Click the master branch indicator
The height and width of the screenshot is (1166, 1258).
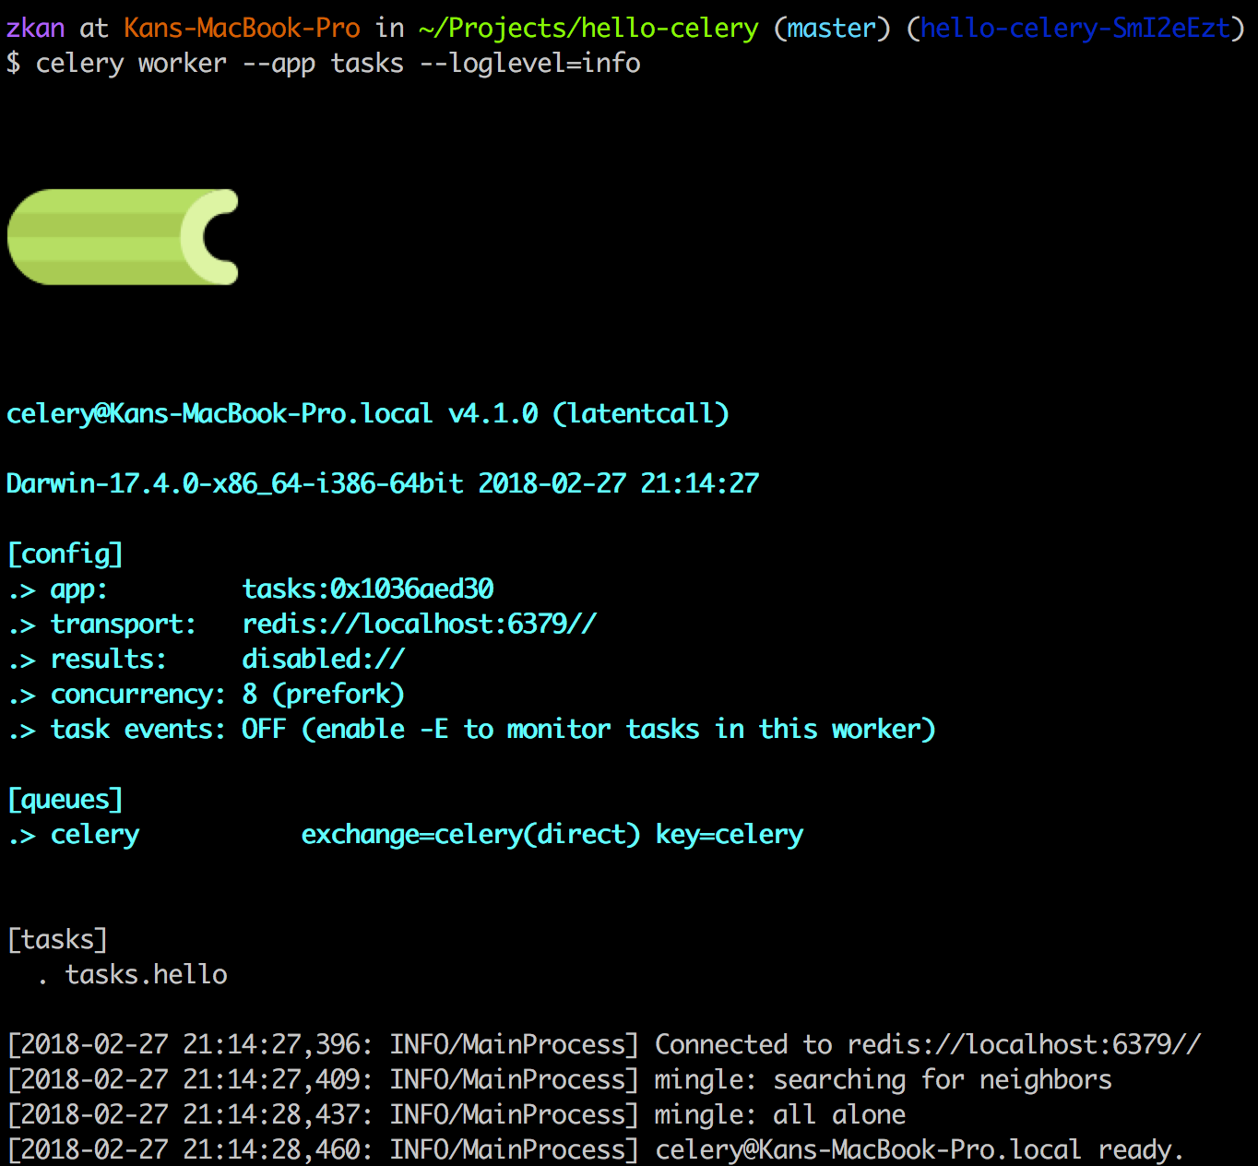click(x=829, y=28)
